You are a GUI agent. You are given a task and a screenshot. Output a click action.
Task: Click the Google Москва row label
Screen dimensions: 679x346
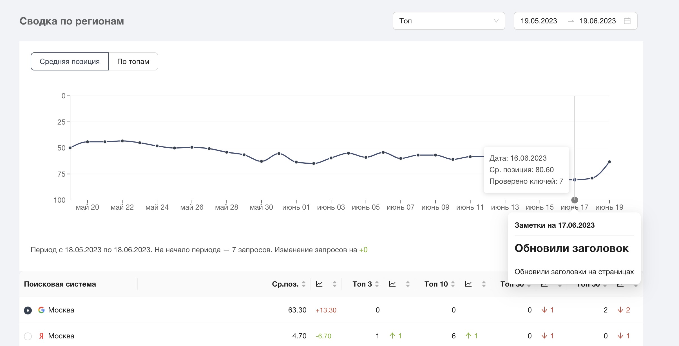[x=61, y=310]
